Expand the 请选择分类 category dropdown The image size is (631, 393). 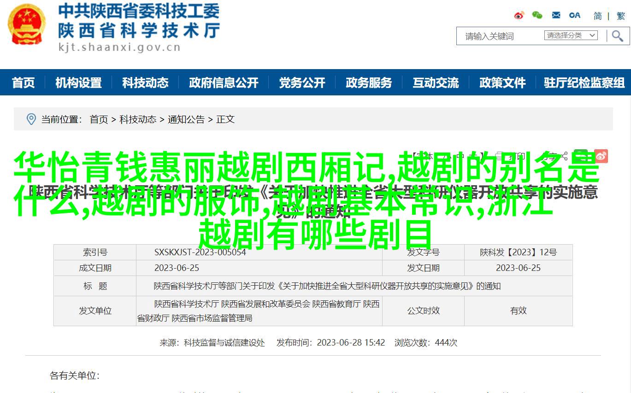click(x=571, y=35)
